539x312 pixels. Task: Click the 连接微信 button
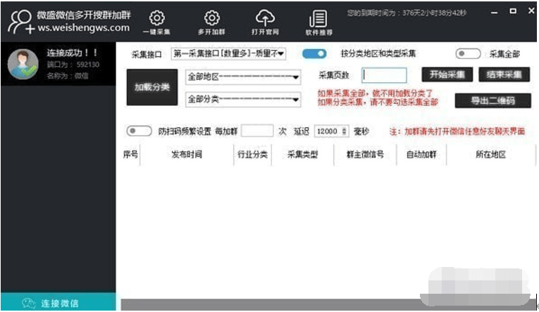(x=58, y=302)
